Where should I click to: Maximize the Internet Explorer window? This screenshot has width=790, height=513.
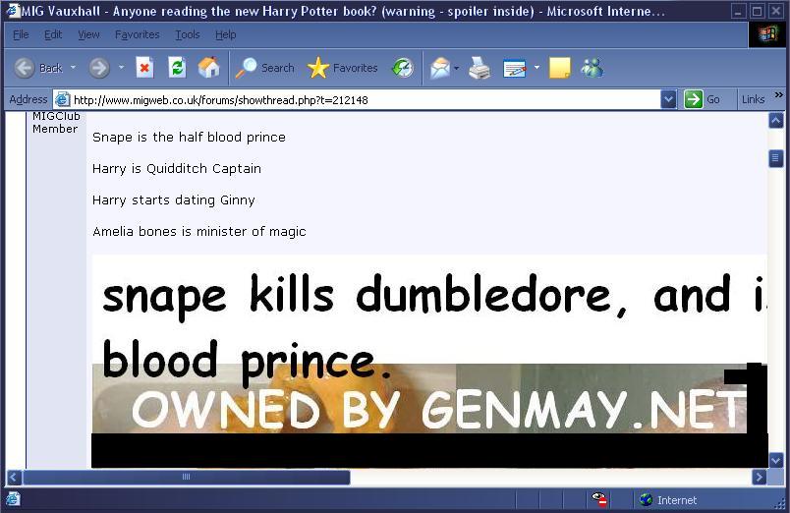click(x=757, y=11)
